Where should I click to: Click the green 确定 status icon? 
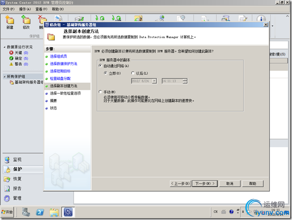(x=11, y=58)
